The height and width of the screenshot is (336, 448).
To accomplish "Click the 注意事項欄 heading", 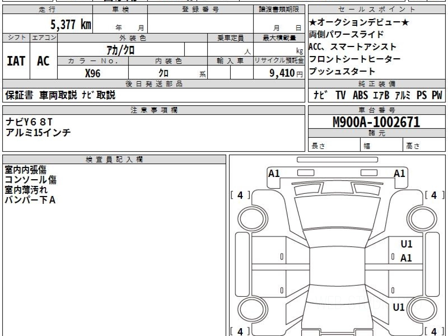I will point(153,110).
